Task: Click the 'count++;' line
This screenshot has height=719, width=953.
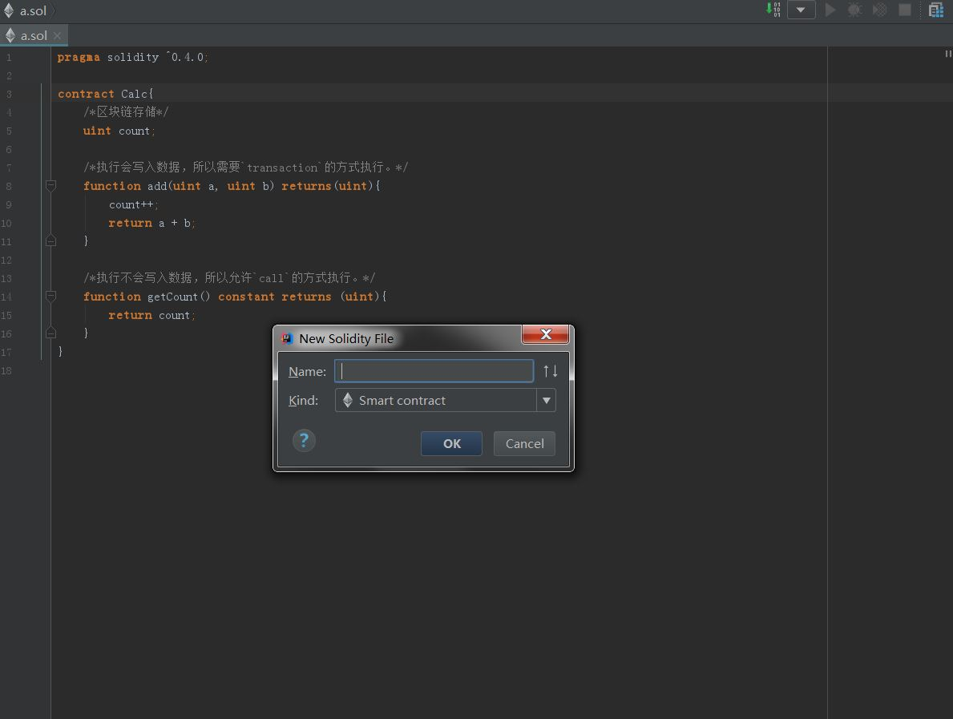Action: point(134,205)
